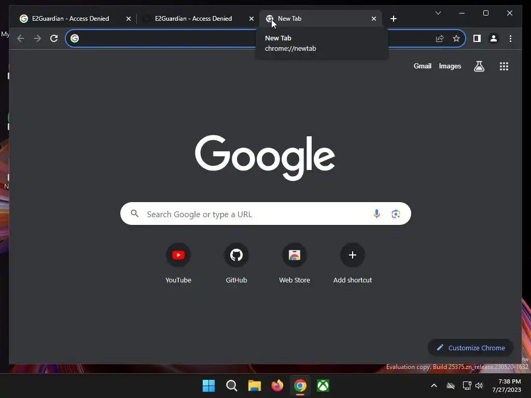This screenshot has width=531, height=398.
Task: Open Gmail link
Action: [x=422, y=66]
